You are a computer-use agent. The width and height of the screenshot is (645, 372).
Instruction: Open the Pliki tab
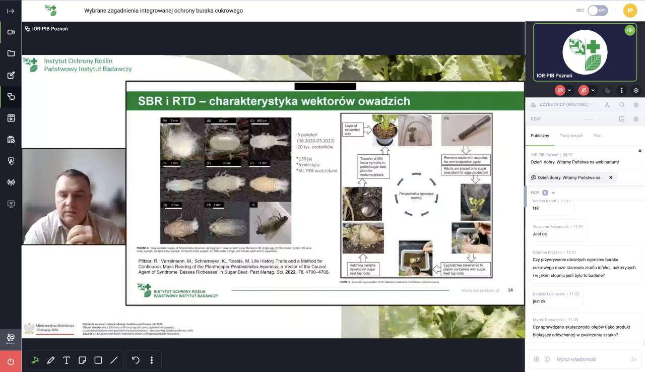point(597,136)
